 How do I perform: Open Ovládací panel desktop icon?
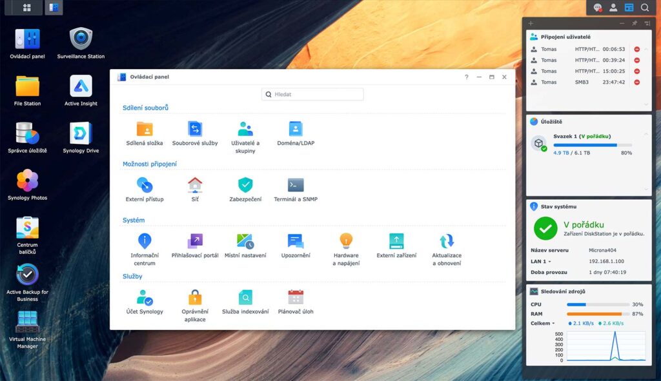click(27, 43)
